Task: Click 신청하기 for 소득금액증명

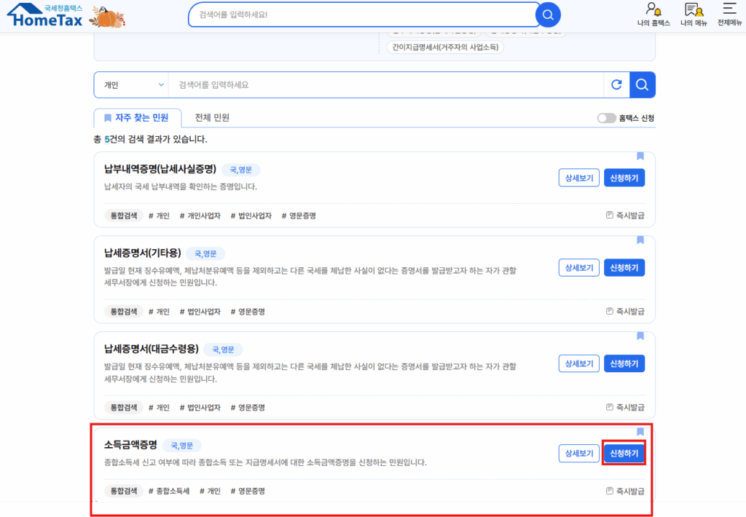Action: [624, 453]
